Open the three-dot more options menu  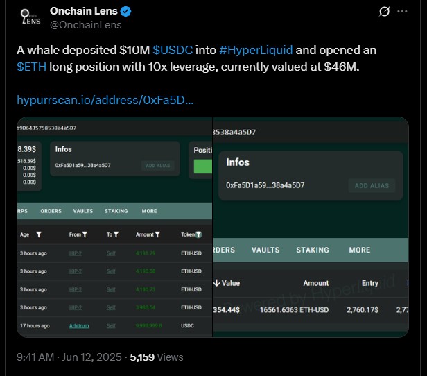click(402, 11)
